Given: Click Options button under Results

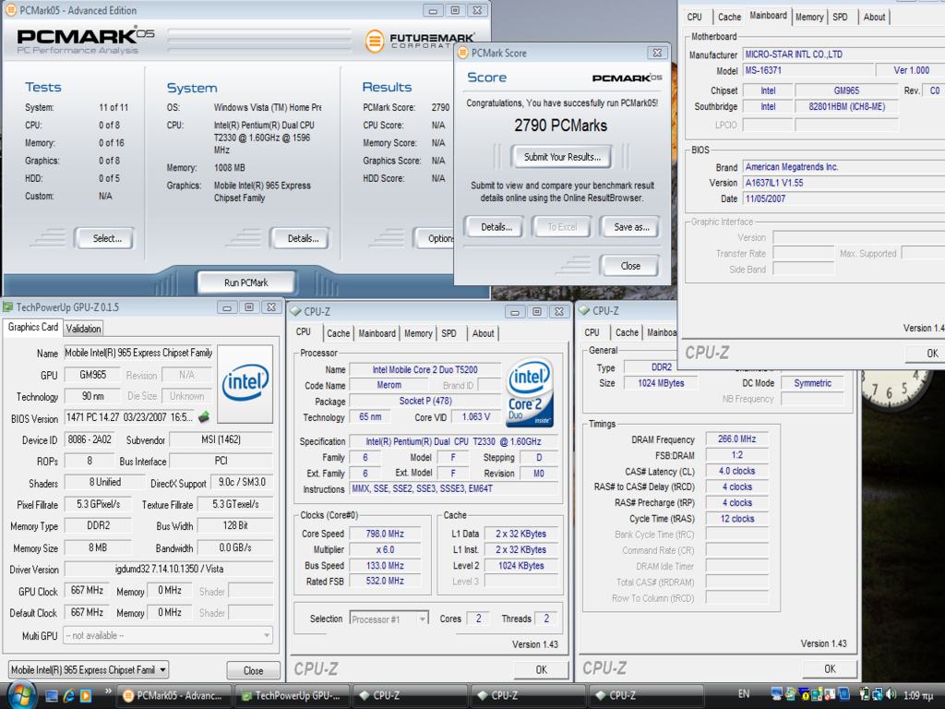Looking at the screenshot, I should [434, 238].
